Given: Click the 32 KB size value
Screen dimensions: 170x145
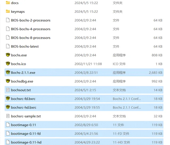Looking at the screenshot, I should click(158, 116).
